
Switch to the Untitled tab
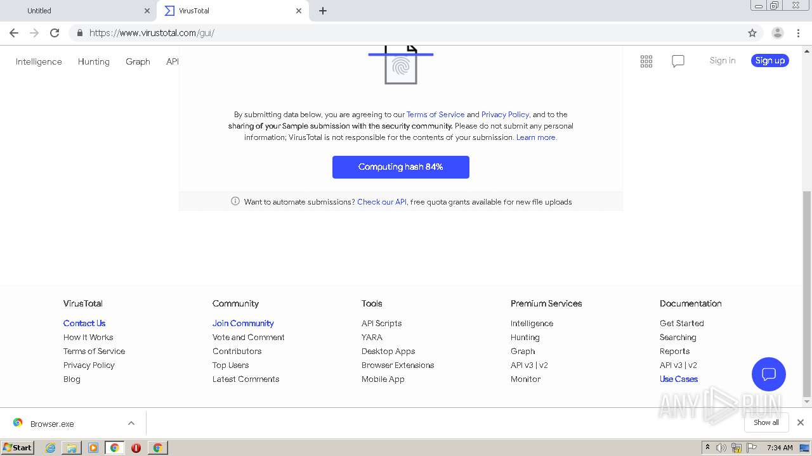tap(79, 11)
